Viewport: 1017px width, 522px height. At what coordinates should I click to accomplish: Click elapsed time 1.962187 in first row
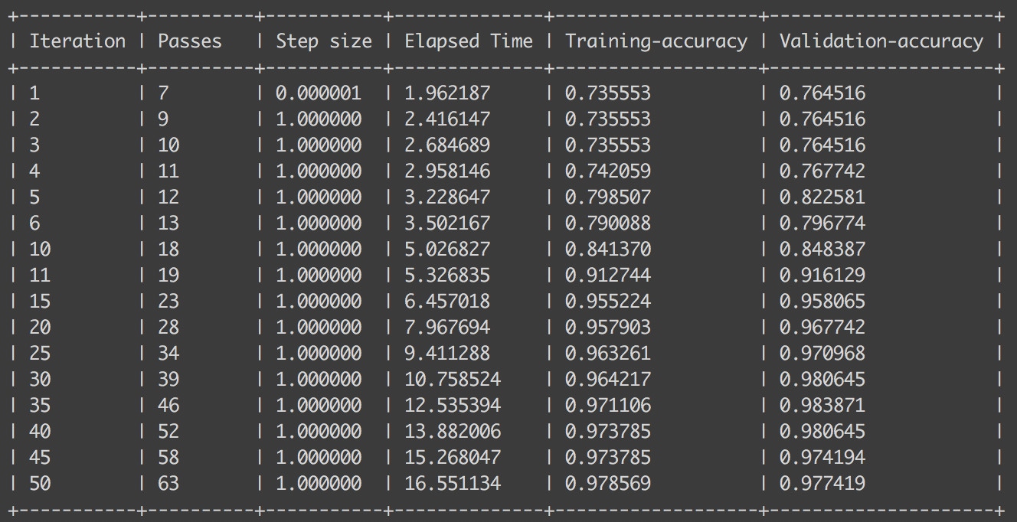447,93
